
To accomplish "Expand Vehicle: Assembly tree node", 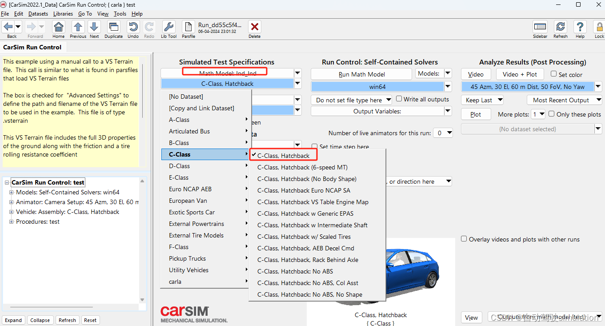I will (12, 212).
